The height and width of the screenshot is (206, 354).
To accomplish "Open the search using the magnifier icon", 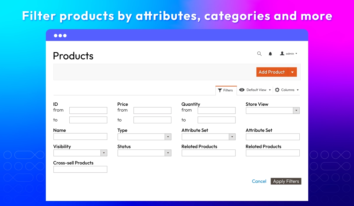I will (x=259, y=54).
